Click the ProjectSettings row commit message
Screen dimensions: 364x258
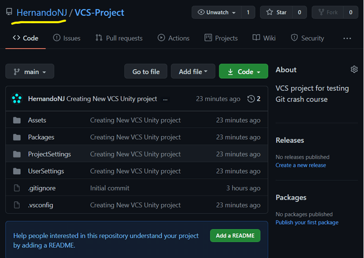(x=135, y=154)
